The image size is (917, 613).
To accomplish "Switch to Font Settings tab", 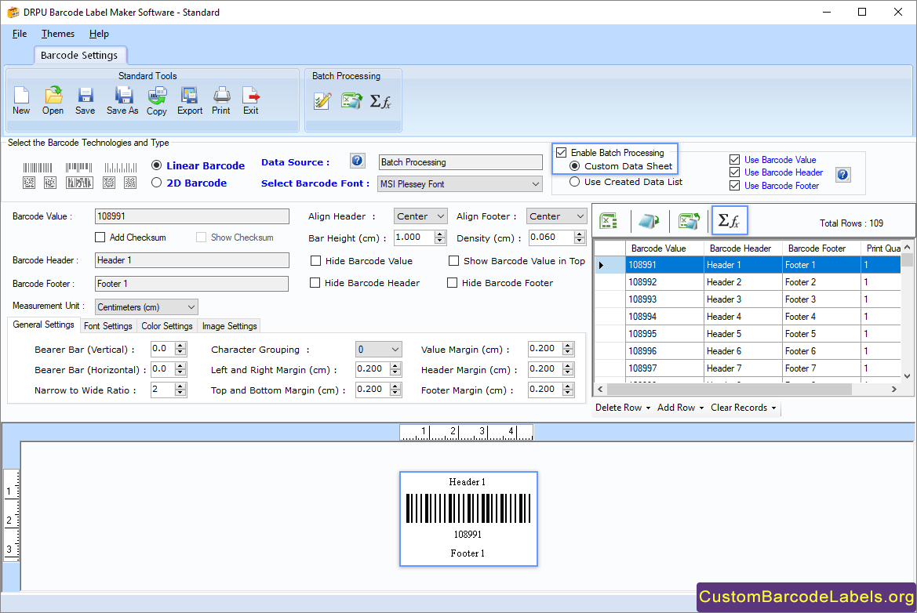I will (x=107, y=326).
